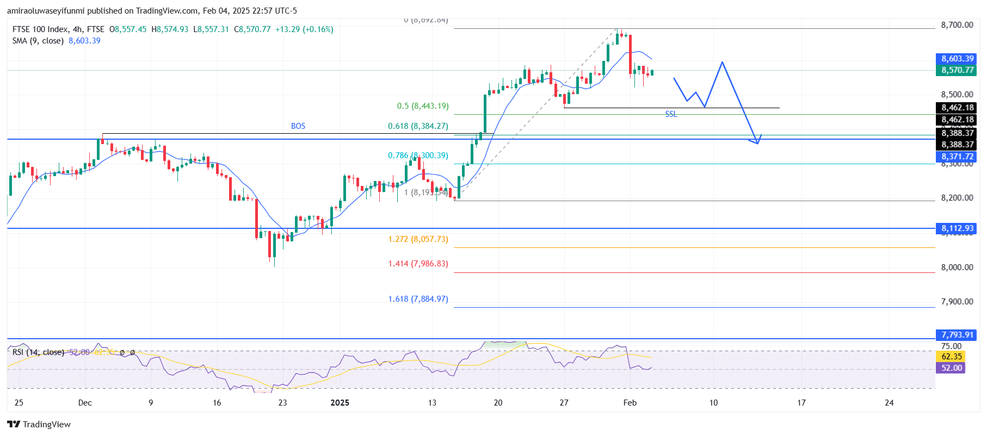
Task: Click the close value C8,570.77 in legend
Action: (x=252, y=29)
